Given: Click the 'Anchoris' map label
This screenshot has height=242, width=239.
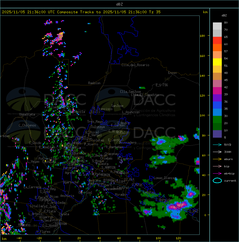Looking at the screenshot, I should [x=67, y=196].
